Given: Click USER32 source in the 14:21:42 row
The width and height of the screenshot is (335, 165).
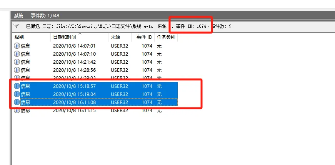Looking at the screenshot, I should click(120, 62).
